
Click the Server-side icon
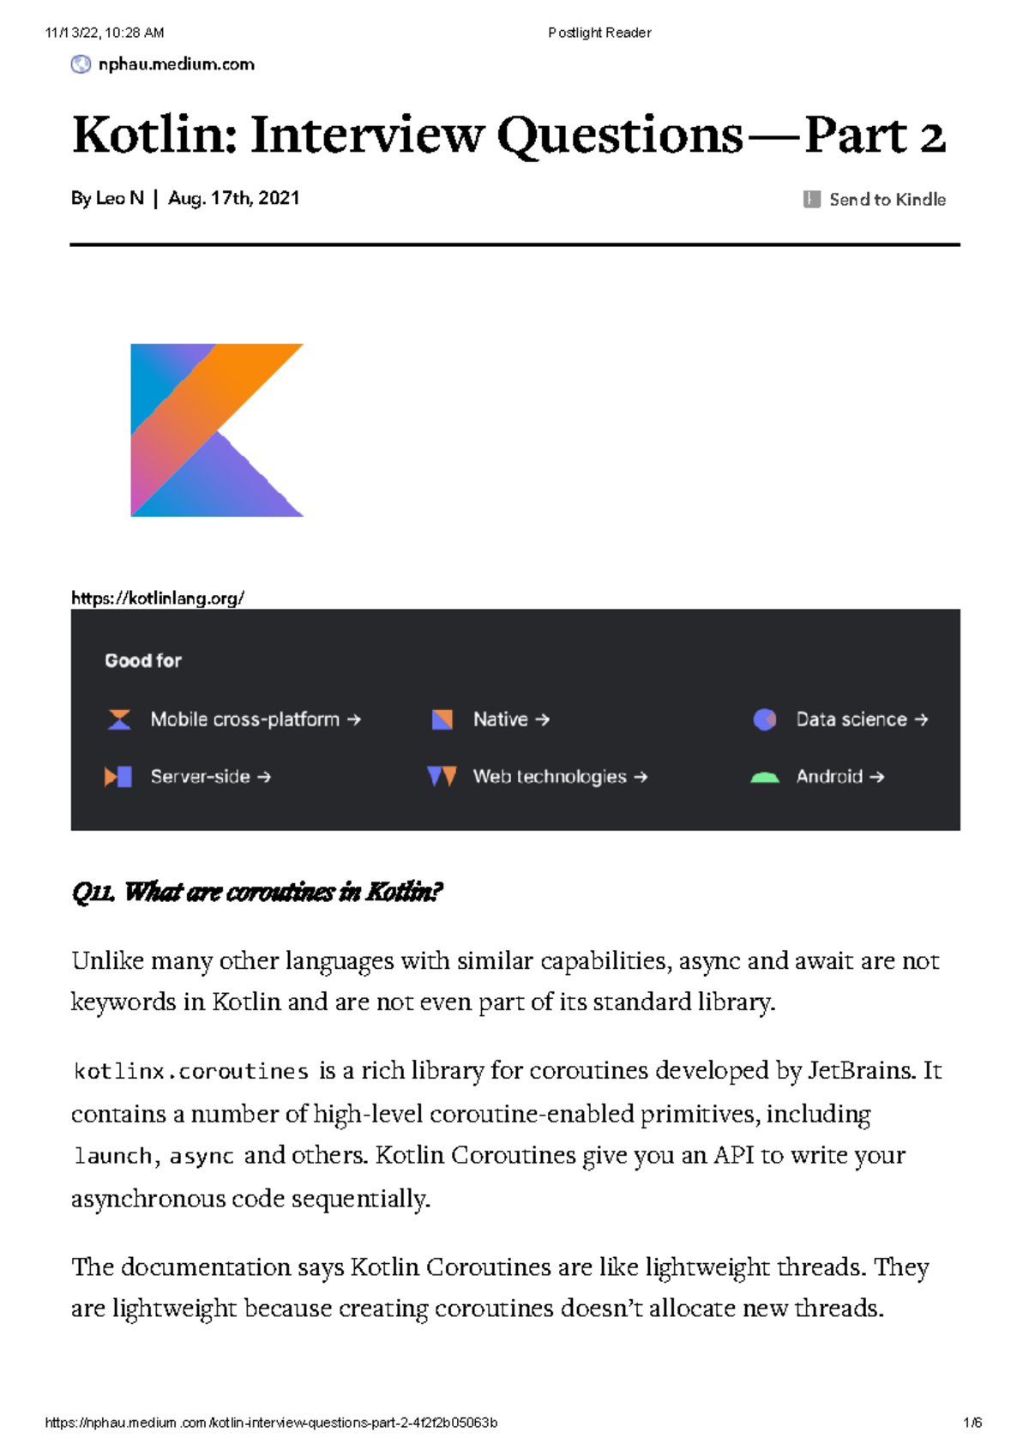point(118,777)
